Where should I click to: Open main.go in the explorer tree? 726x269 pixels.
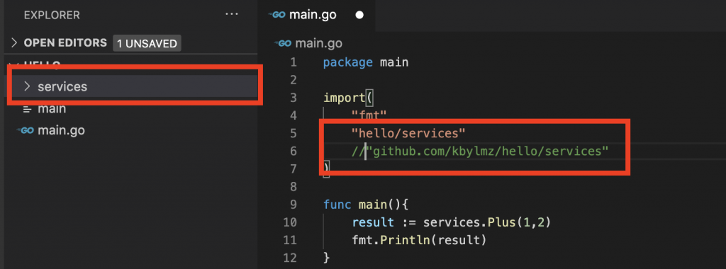[x=61, y=131]
